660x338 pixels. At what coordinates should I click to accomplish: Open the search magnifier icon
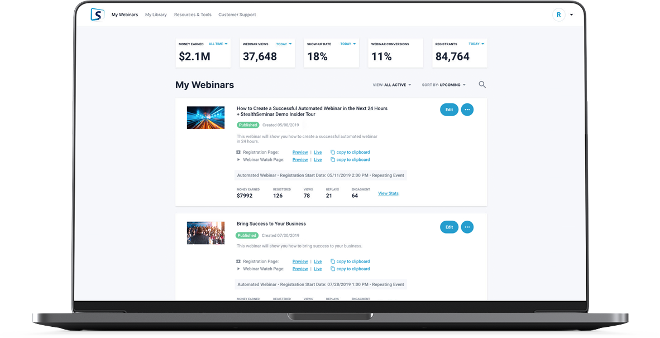pos(482,85)
